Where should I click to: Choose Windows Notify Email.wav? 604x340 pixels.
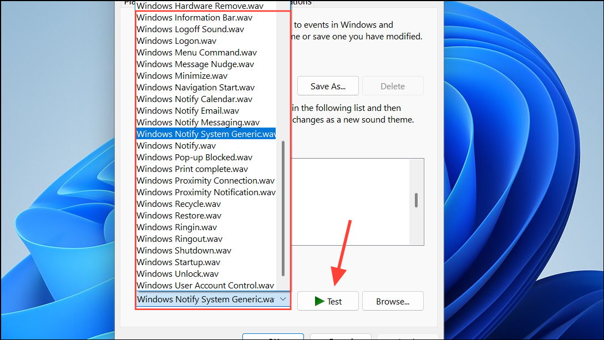point(206,111)
